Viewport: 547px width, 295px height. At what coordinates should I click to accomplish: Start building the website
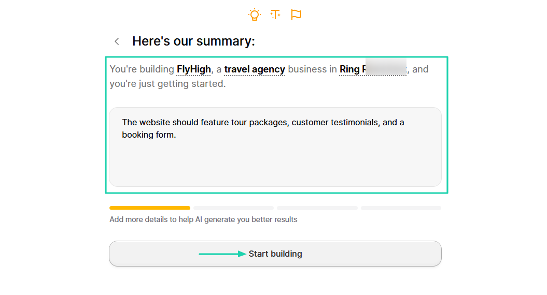tap(275, 254)
